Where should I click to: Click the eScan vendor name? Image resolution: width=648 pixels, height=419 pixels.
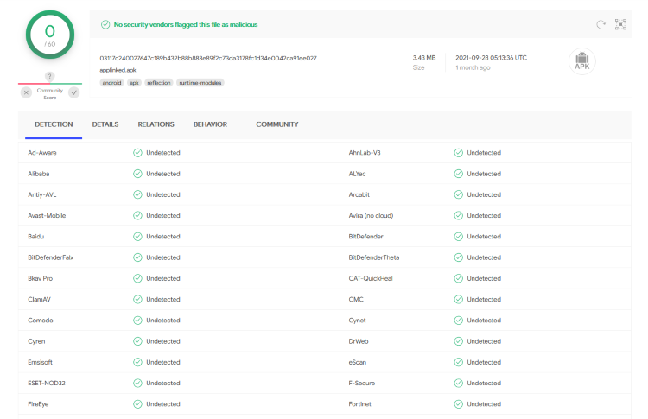click(x=358, y=362)
